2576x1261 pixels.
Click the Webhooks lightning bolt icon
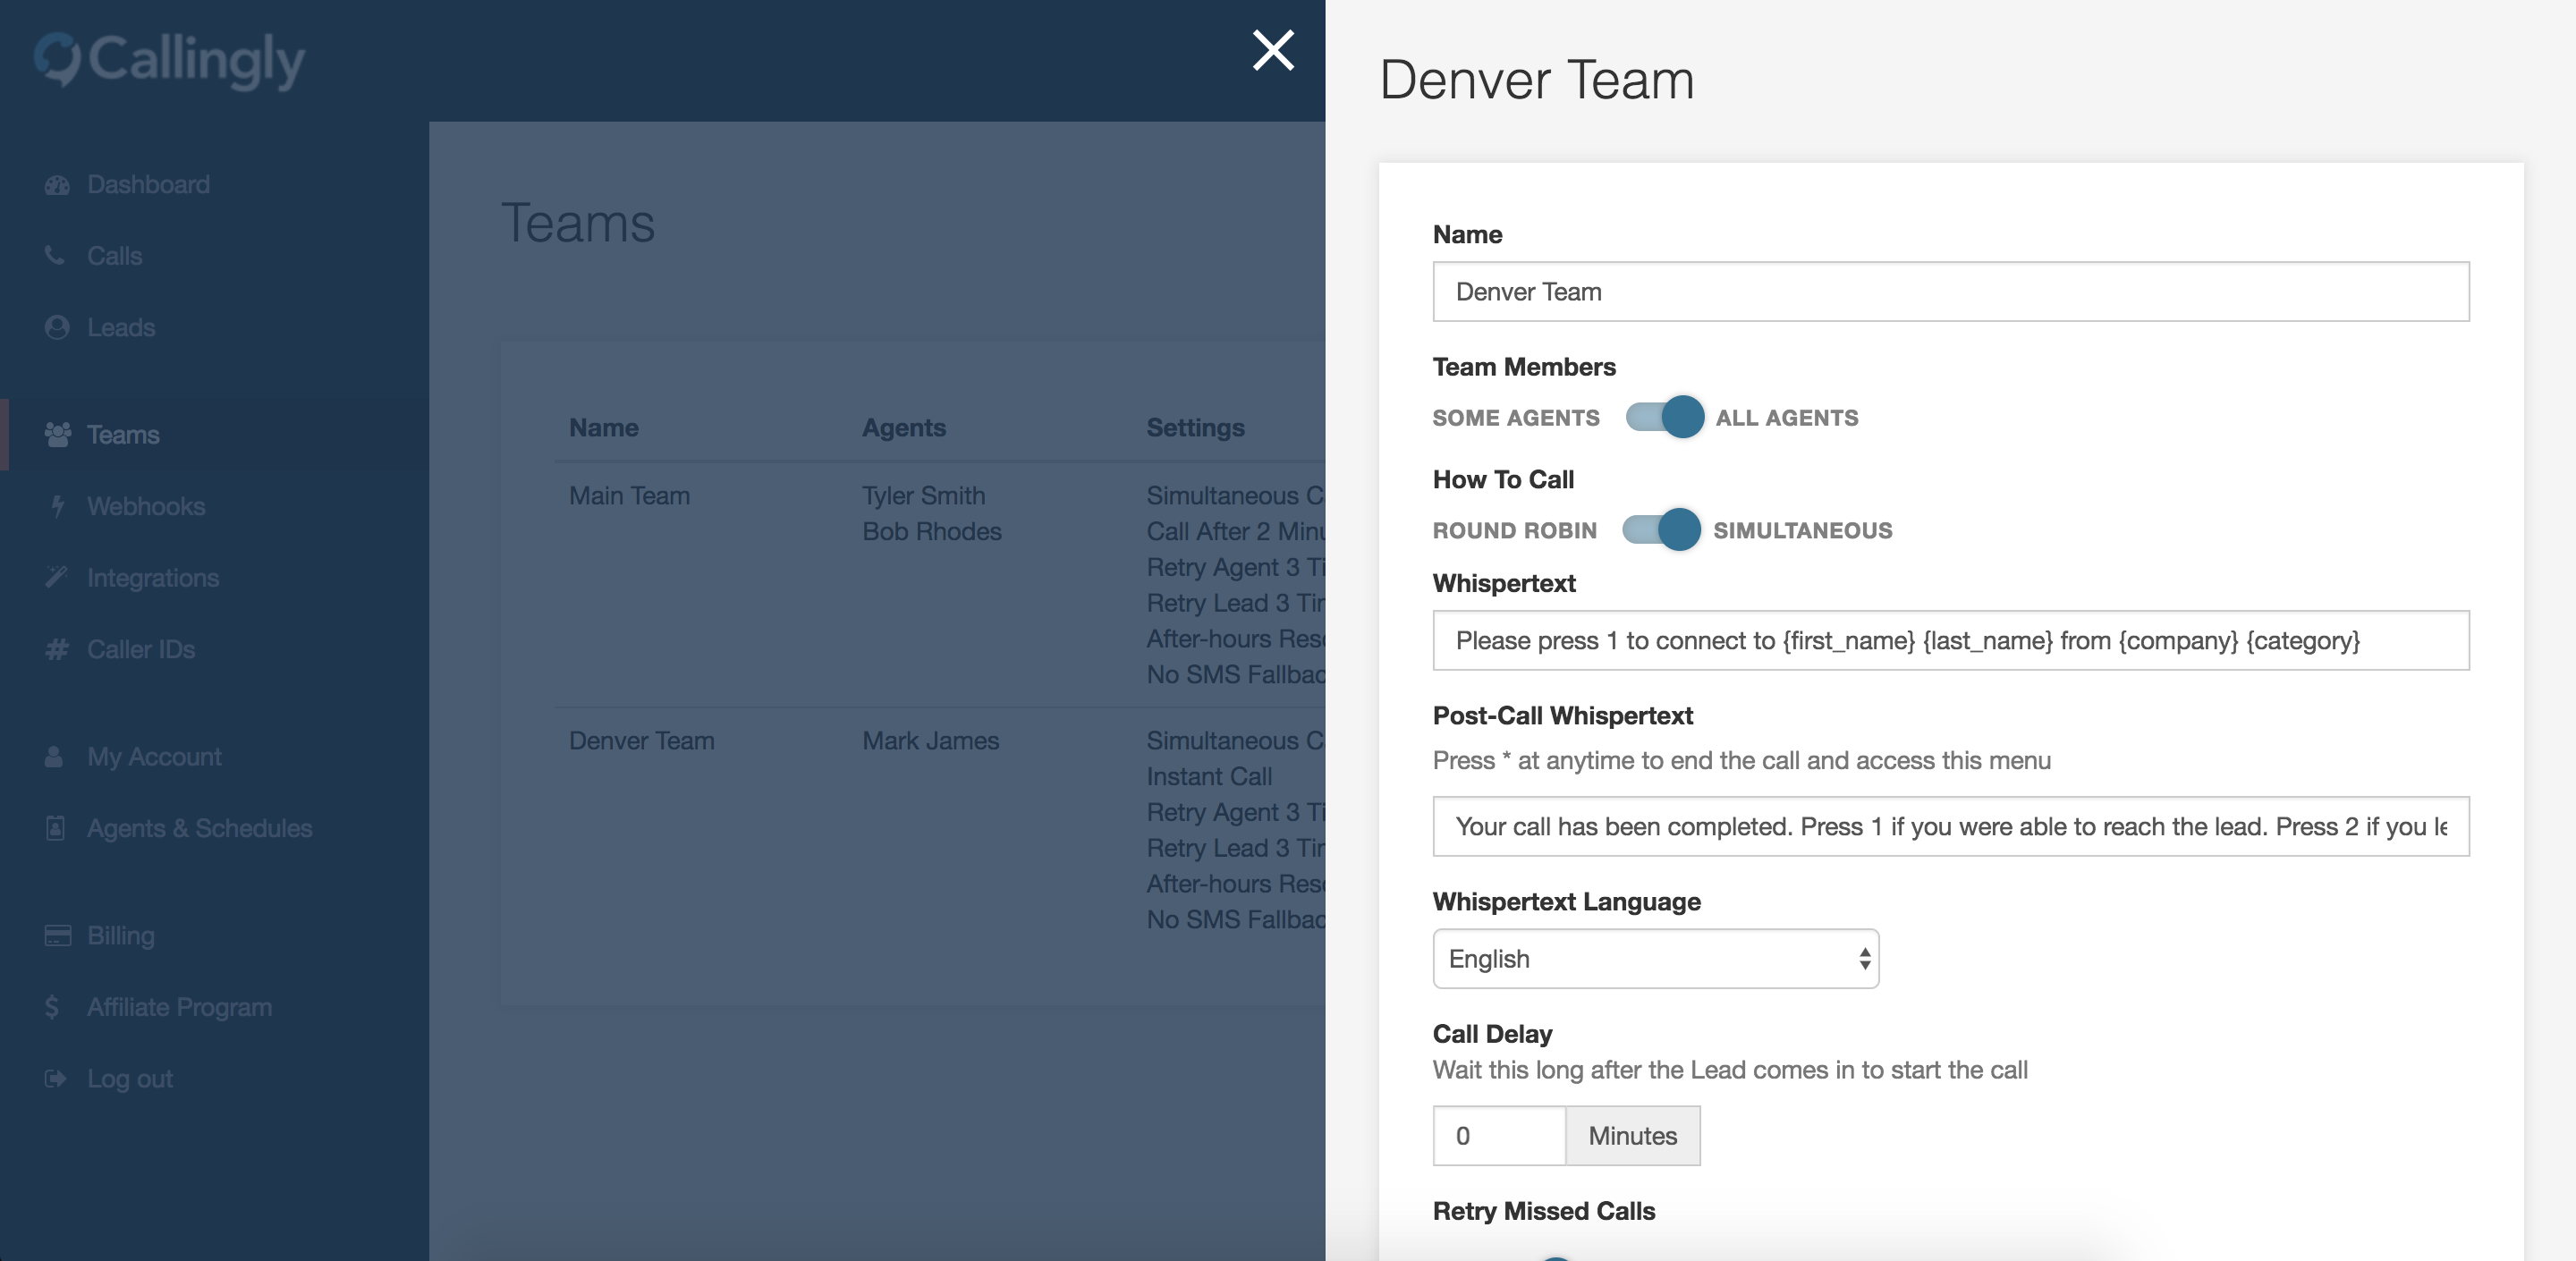57,506
